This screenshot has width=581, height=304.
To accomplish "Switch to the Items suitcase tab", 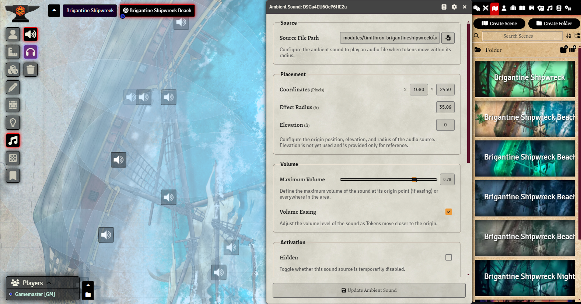I will point(513,8).
